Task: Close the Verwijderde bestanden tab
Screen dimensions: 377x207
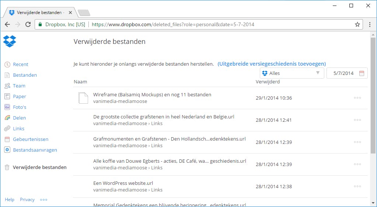Action: pos(70,13)
